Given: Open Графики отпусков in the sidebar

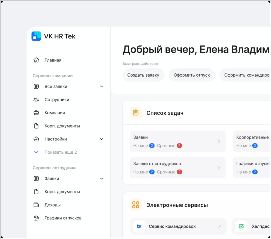Looking at the screenshot, I should [63, 218].
